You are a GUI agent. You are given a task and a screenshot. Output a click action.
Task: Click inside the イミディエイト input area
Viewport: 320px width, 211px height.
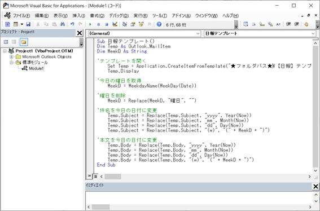pos(199,198)
